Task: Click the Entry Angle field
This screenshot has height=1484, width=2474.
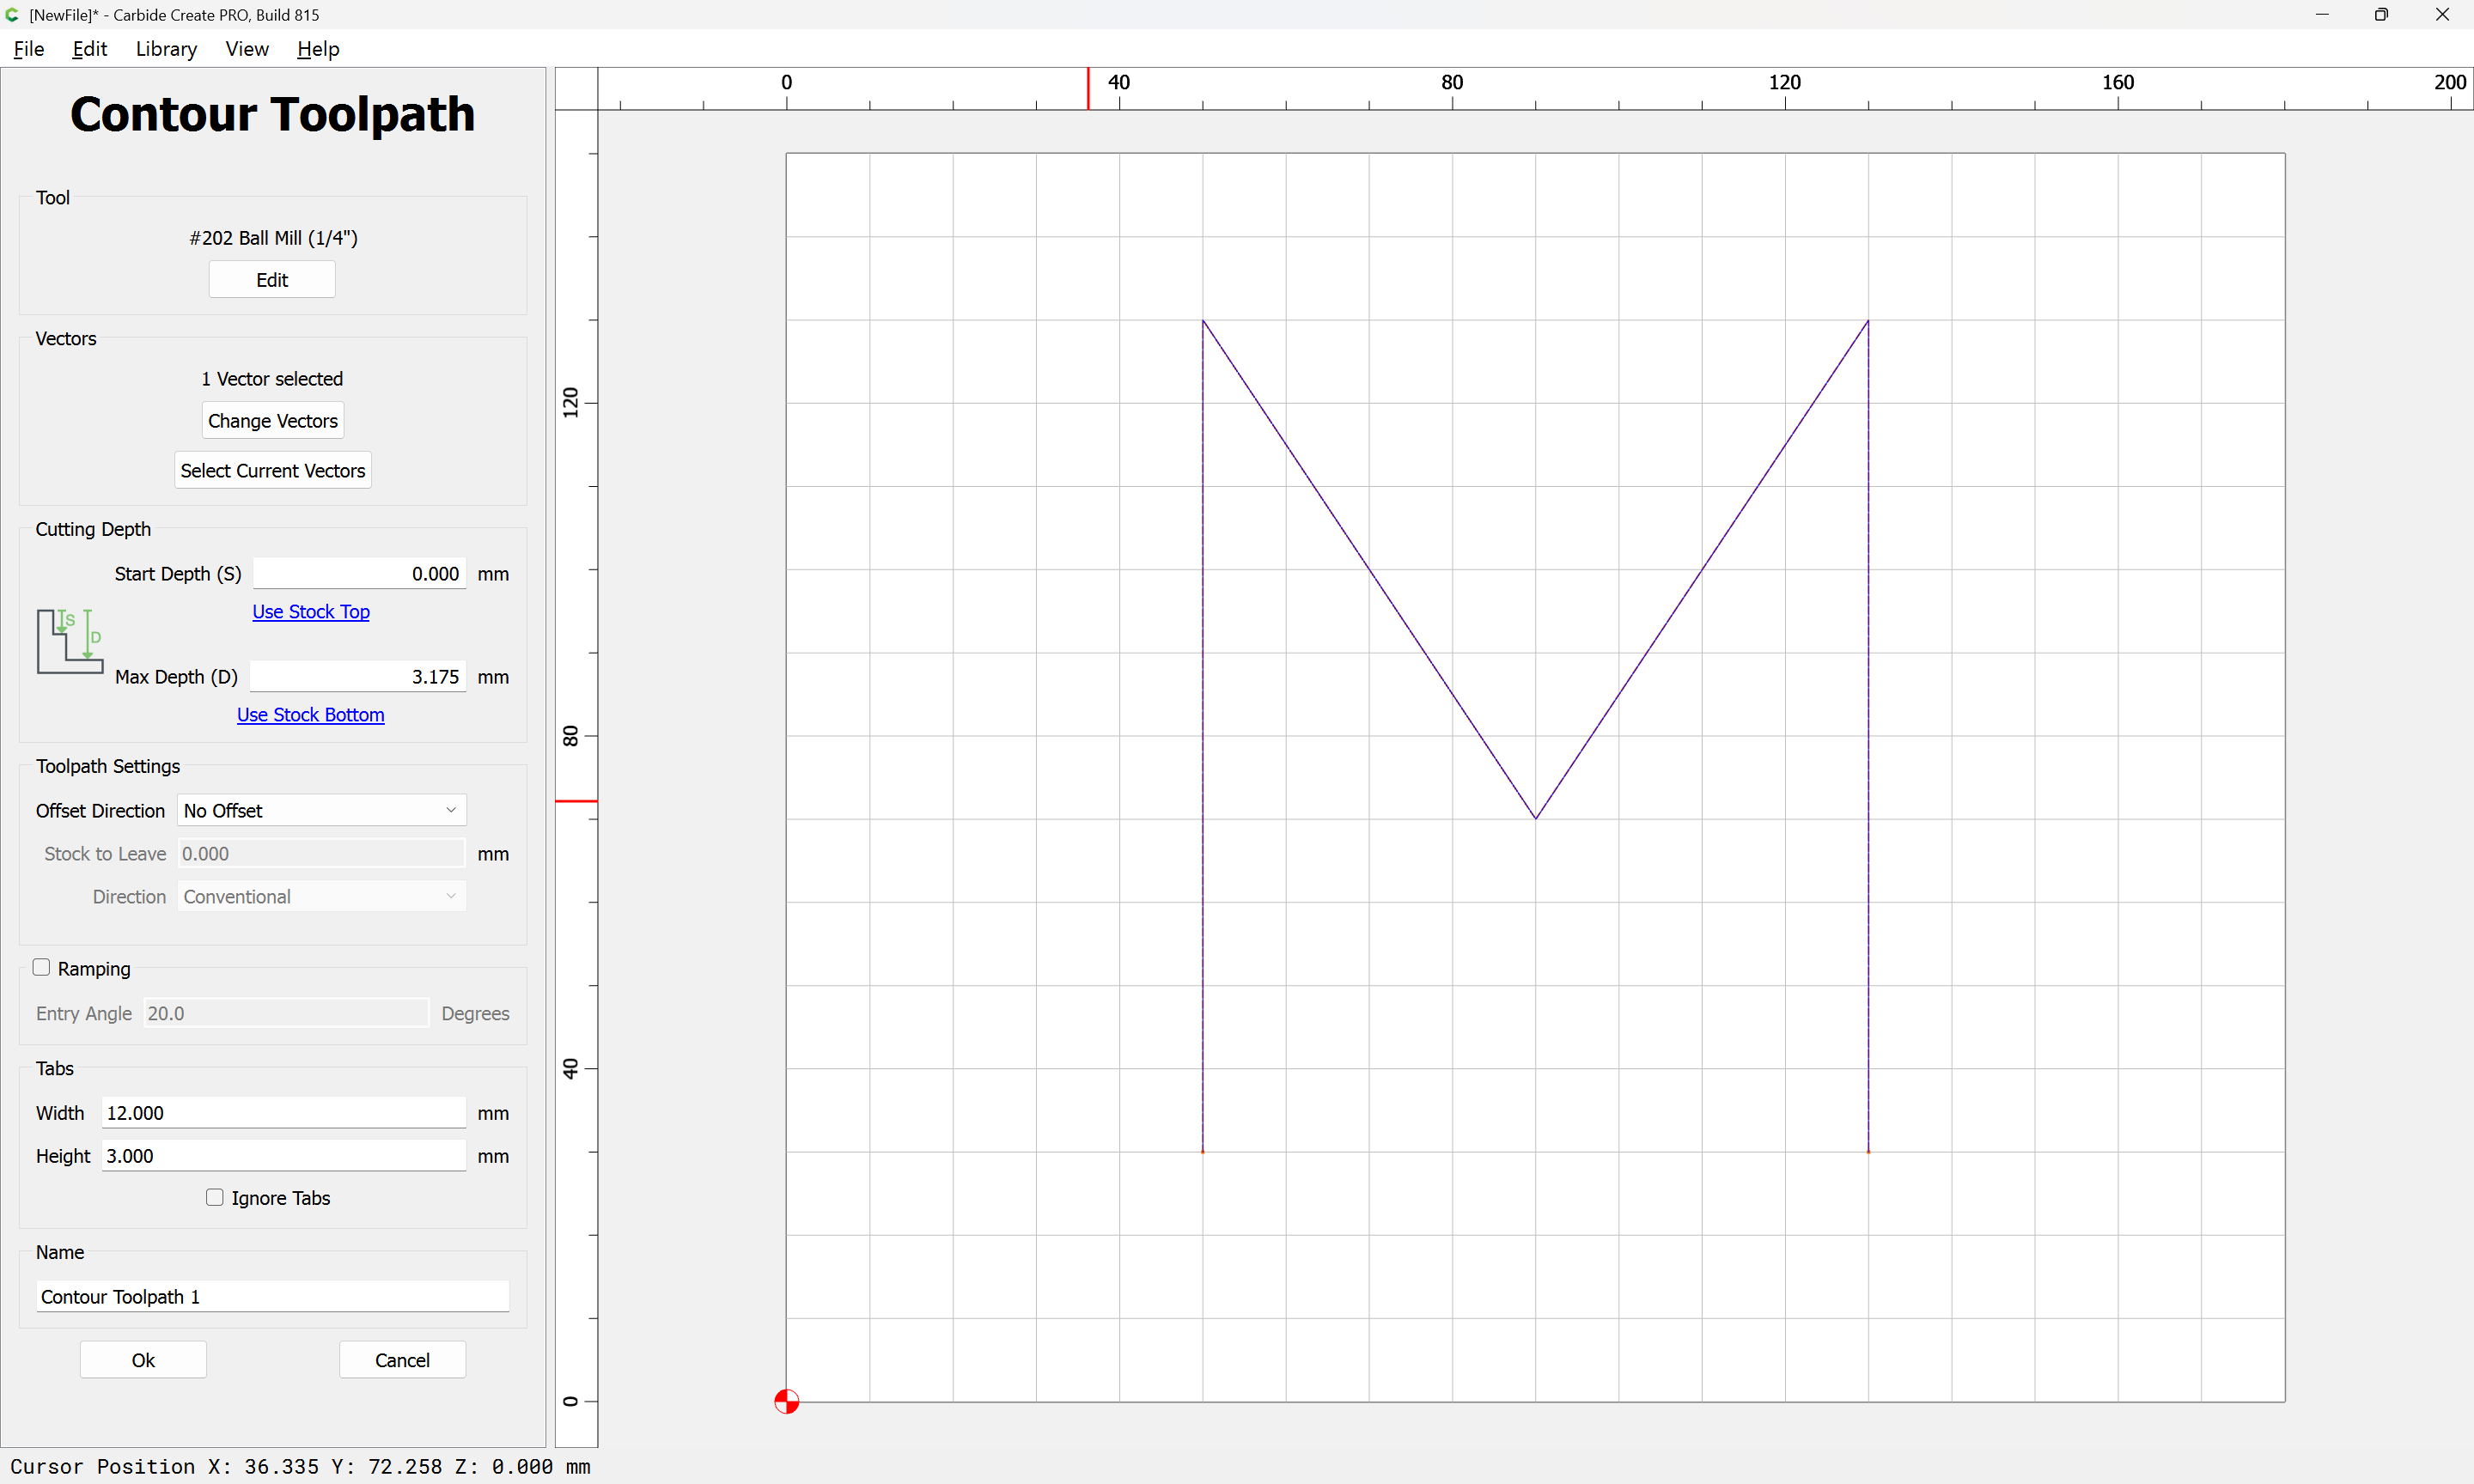Action: [286, 1013]
